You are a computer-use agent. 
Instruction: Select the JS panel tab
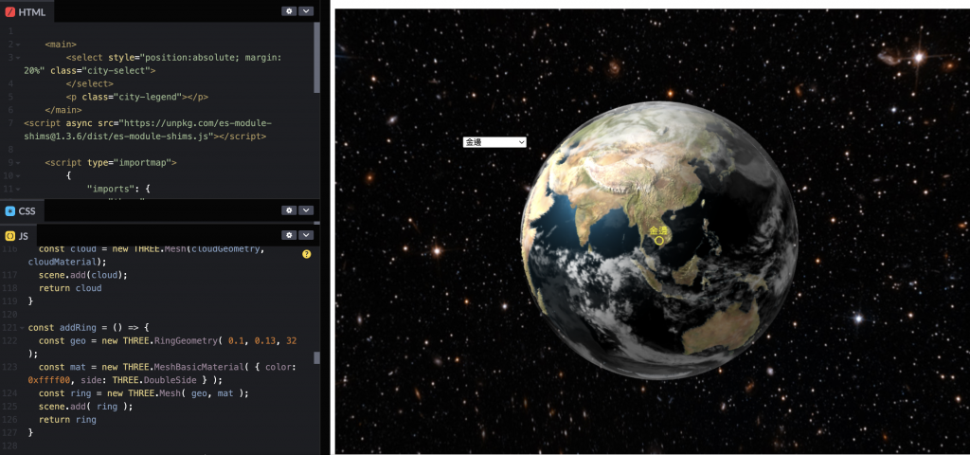tap(18, 236)
